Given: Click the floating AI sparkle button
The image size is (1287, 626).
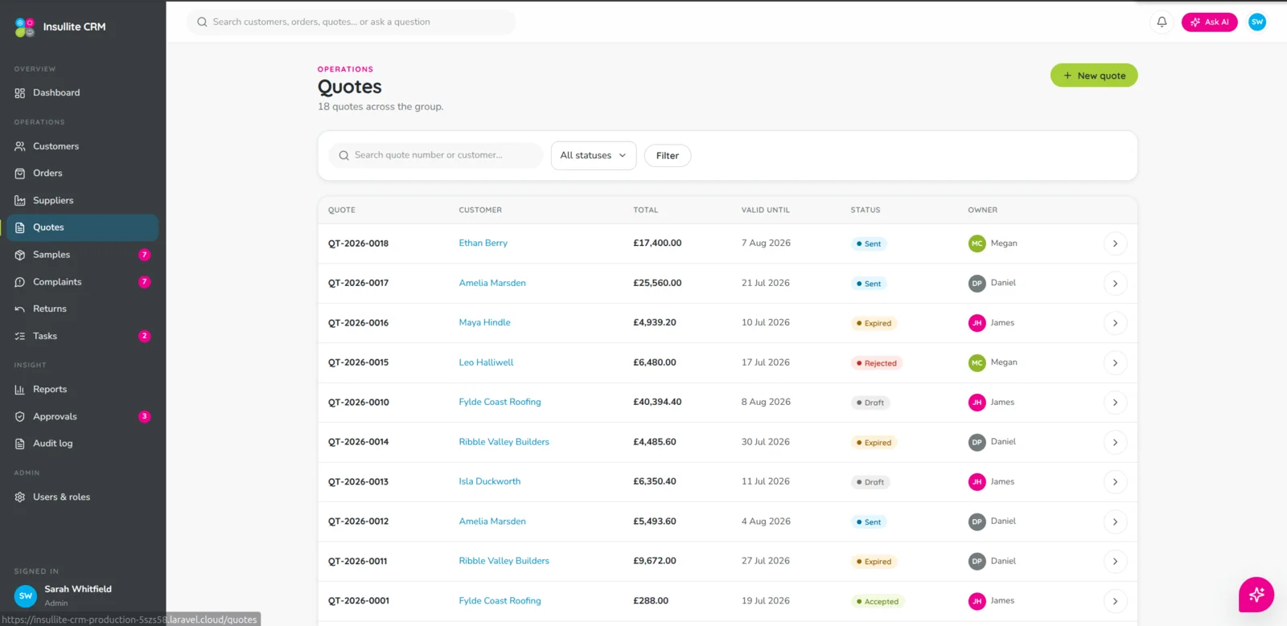Looking at the screenshot, I should (x=1256, y=595).
